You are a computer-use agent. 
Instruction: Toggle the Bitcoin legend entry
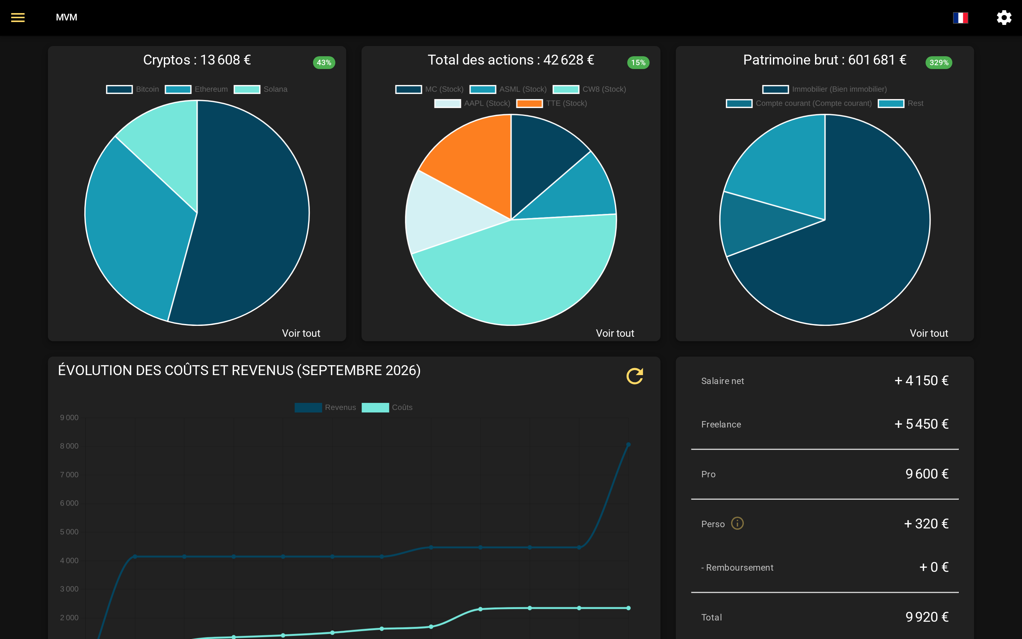point(133,89)
